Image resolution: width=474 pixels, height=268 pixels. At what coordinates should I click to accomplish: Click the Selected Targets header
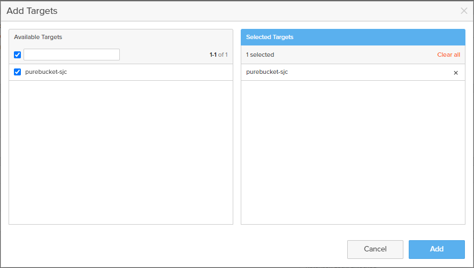click(353, 37)
